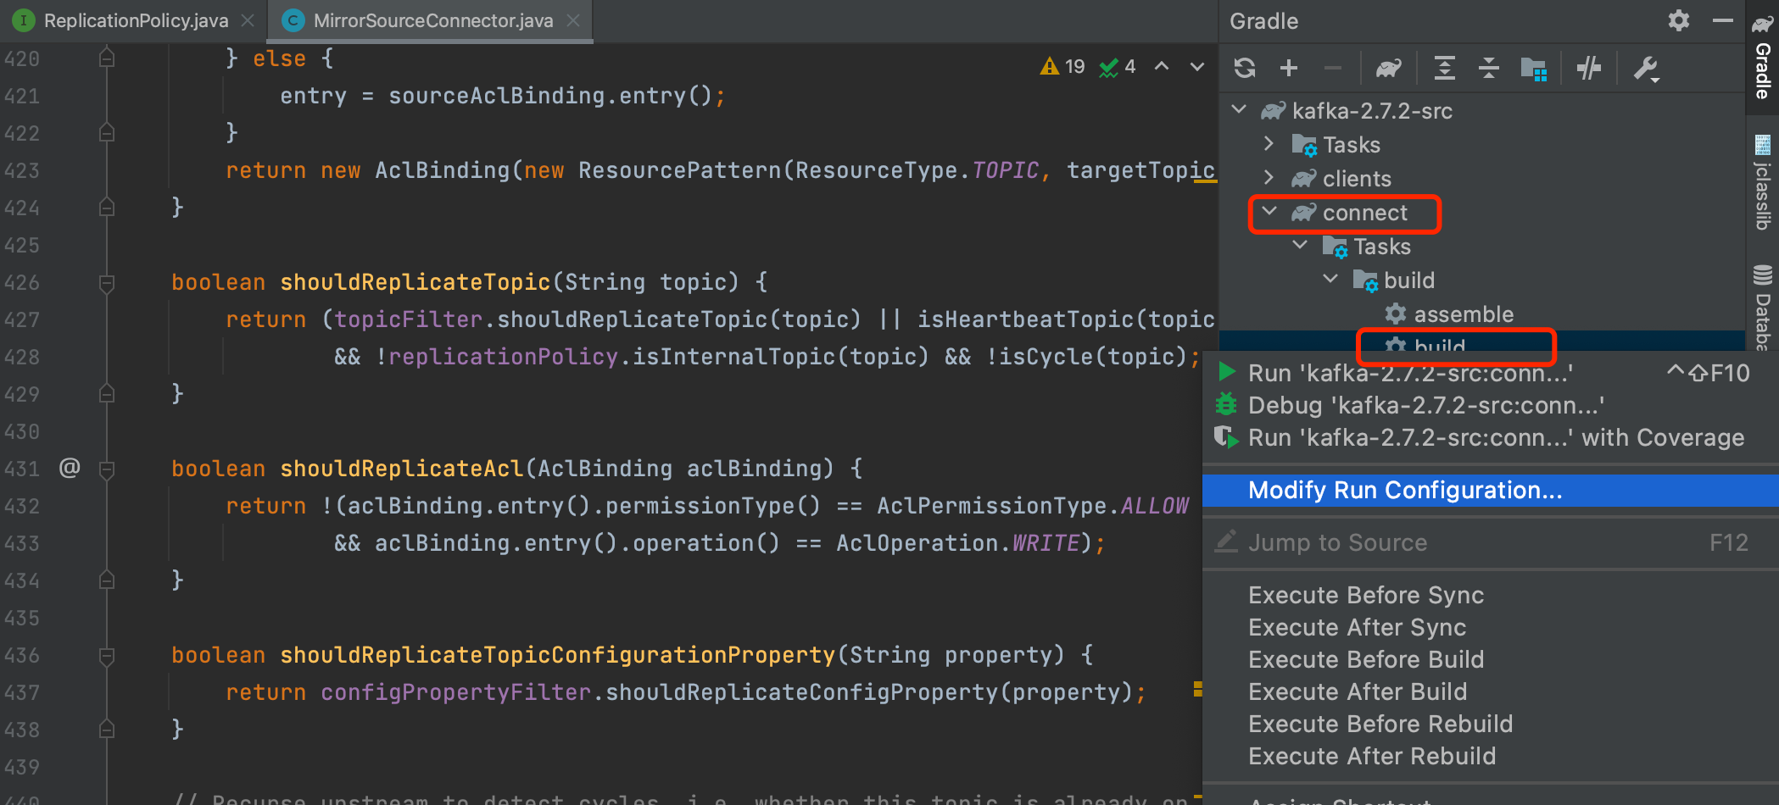Fold the shouldReplicateAcl method at line 431
Image resolution: width=1779 pixels, height=805 pixels.
[x=107, y=469]
